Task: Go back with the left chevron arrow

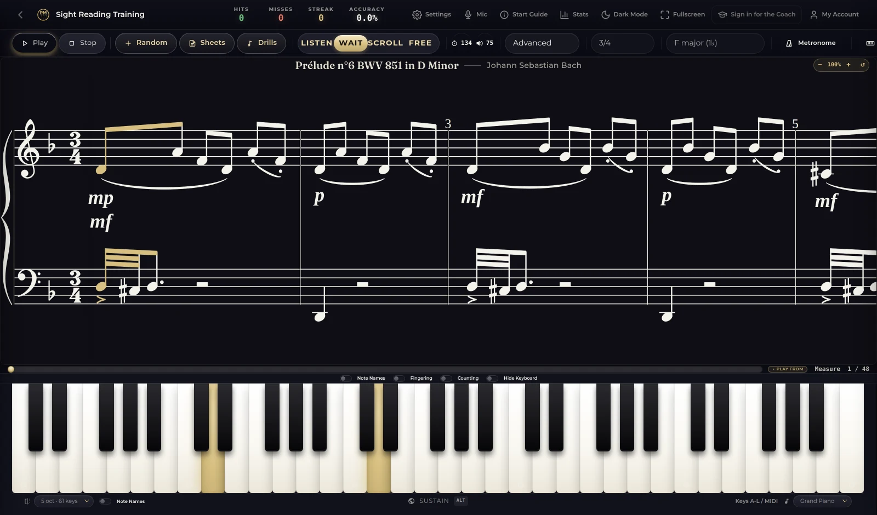Action: (20, 15)
